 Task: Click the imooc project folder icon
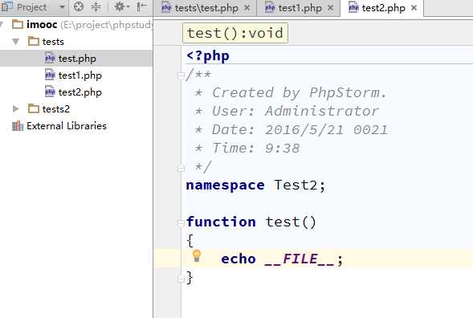click(18, 24)
